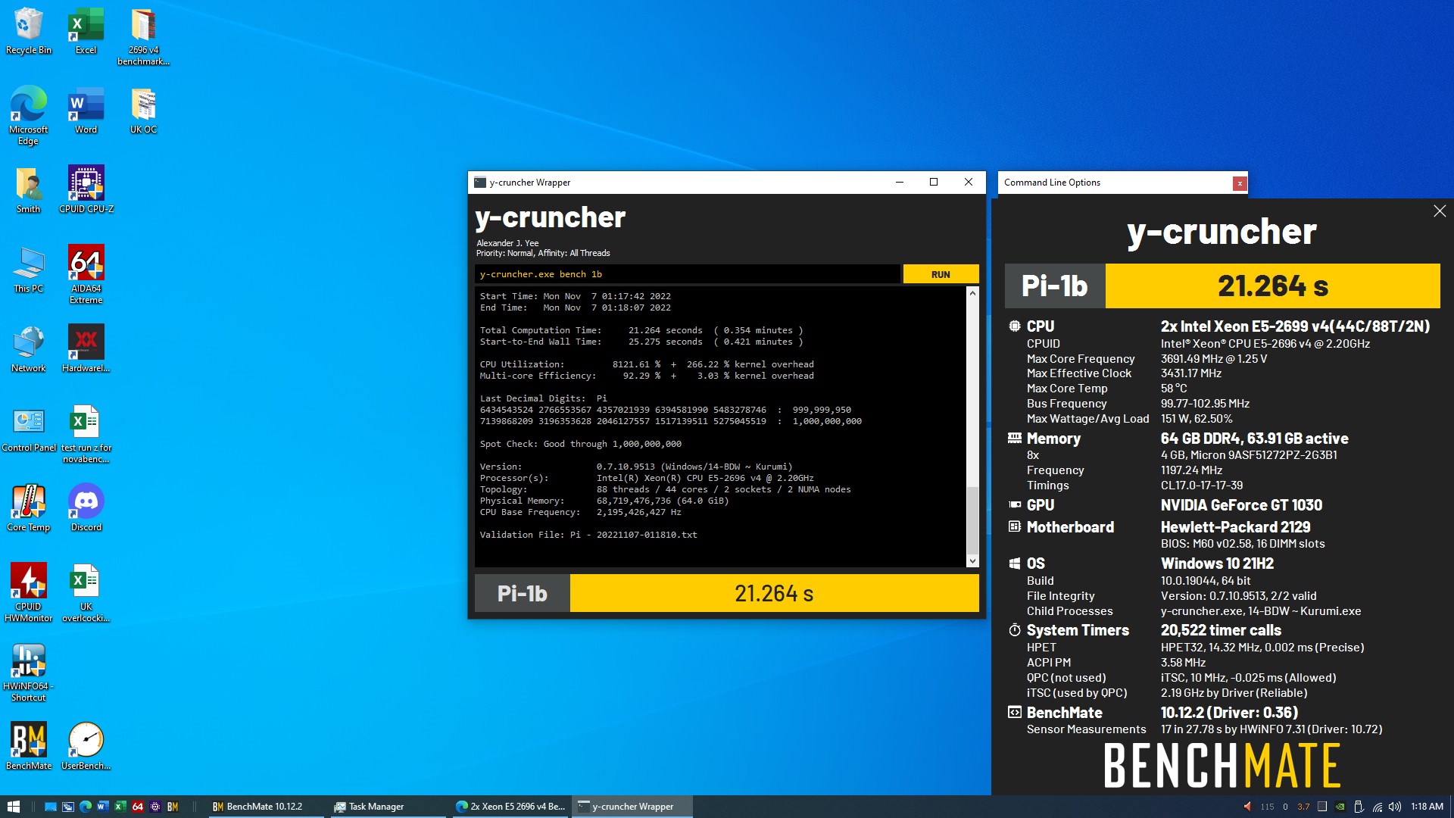Launch Microsoft Edge from the desktop
Screen dimensions: 1454x818
[x=29, y=116]
